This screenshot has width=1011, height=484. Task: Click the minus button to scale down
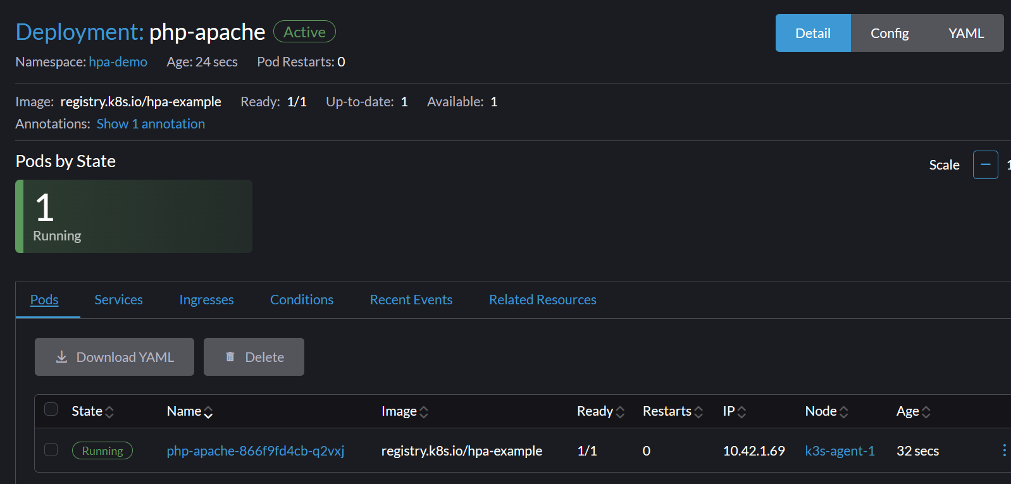tap(985, 164)
